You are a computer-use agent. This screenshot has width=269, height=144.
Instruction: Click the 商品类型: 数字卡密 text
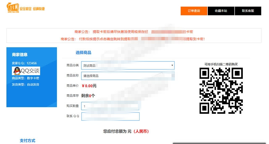[26, 78]
